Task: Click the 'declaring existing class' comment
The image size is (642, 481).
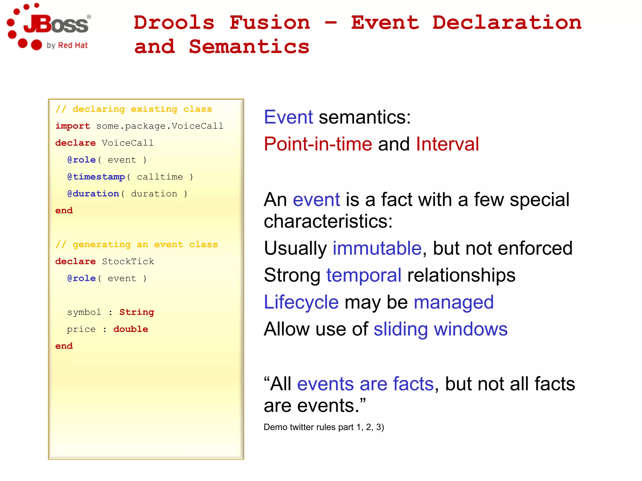Action: (134, 109)
